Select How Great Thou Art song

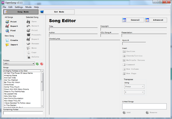pyautogui.click(x=13, y=100)
